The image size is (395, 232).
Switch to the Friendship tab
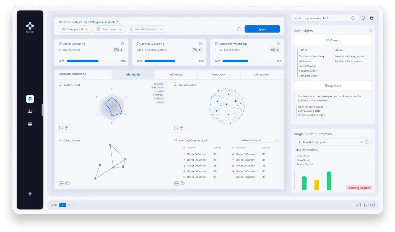coord(133,74)
